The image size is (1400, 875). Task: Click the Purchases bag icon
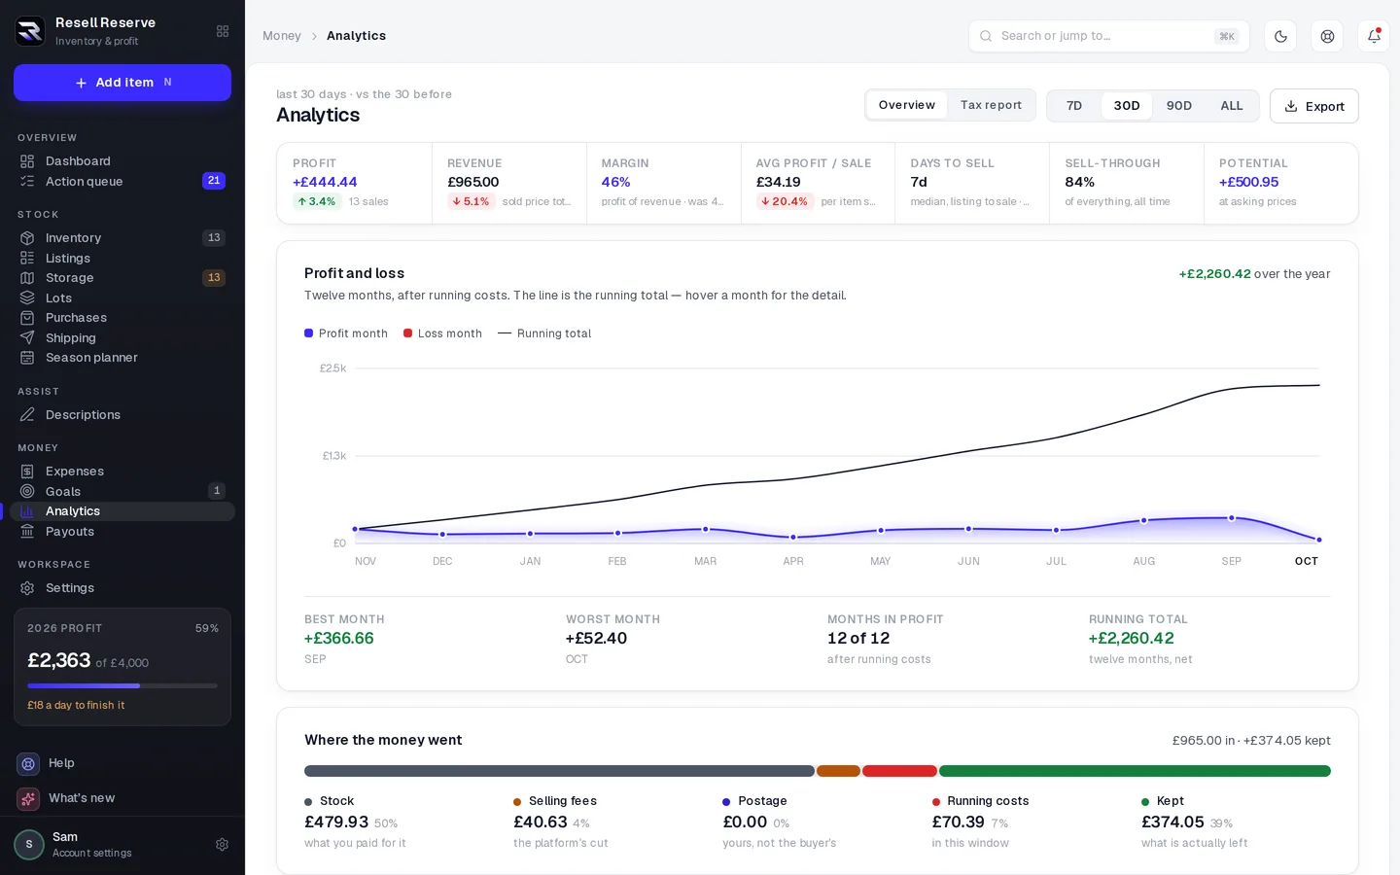(27, 318)
